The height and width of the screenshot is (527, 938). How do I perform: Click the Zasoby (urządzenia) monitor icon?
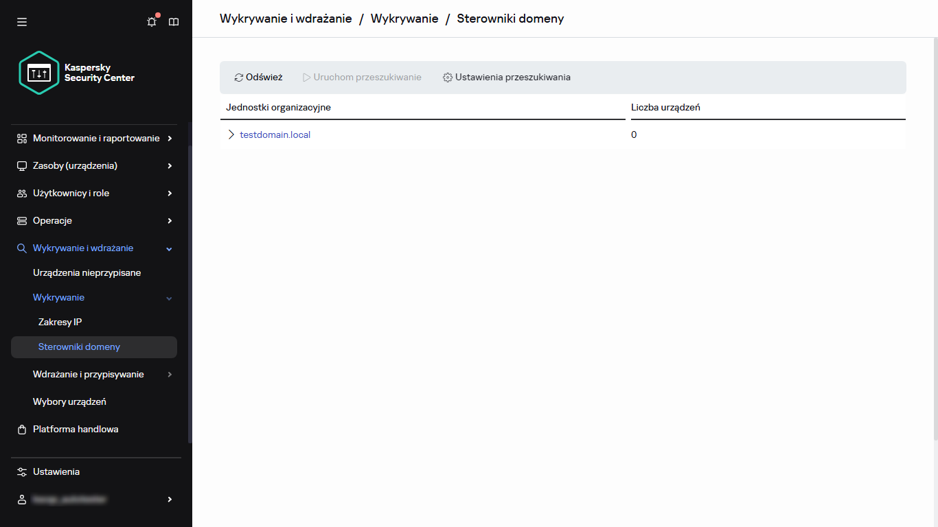click(21, 165)
